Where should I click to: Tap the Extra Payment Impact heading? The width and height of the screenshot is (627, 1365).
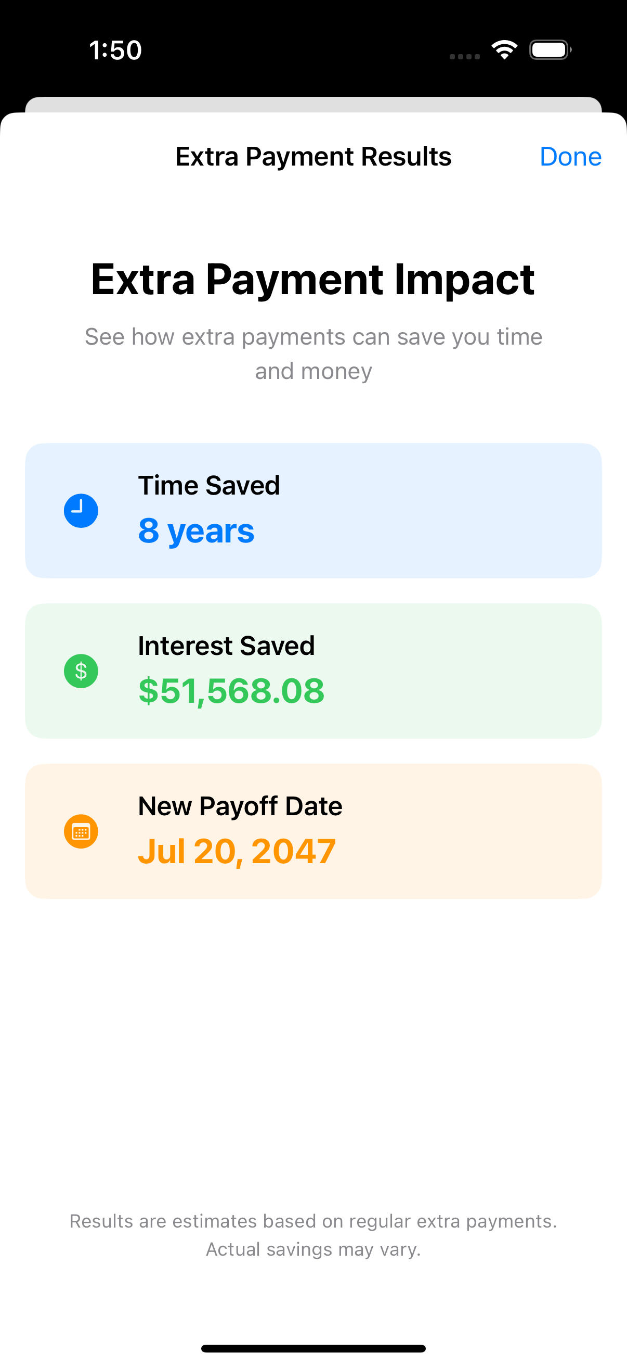tap(313, 279)
